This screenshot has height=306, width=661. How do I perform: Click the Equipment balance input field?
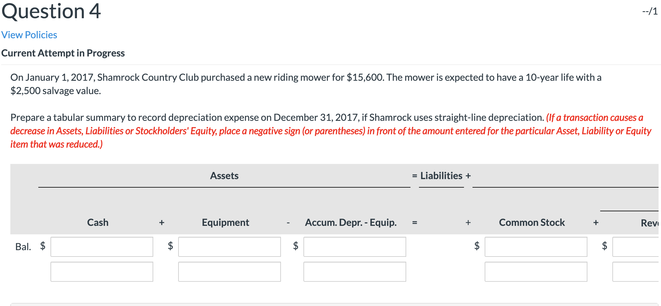(x=229, y=247)
